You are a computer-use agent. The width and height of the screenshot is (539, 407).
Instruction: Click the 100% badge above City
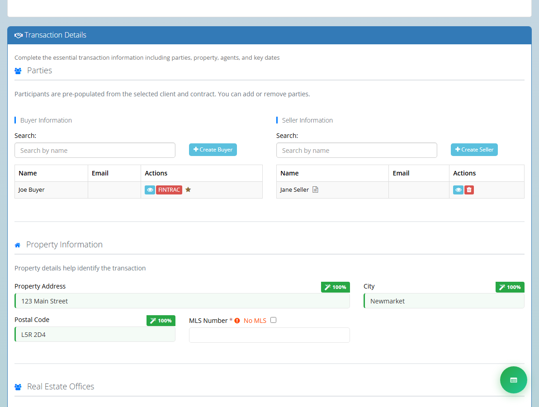(x=510, y=287)
